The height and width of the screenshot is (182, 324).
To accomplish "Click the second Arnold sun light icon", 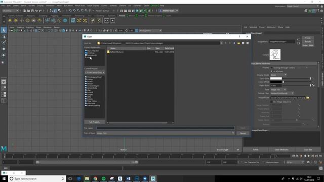I will (x=16, y=20).
